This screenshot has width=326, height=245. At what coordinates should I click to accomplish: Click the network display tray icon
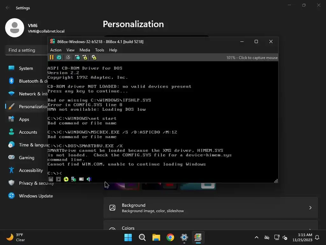point(277,237)
